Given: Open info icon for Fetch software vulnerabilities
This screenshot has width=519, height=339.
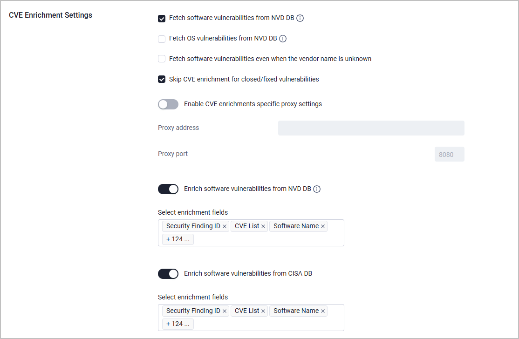Looking at the screenshot, I should 300,18.
